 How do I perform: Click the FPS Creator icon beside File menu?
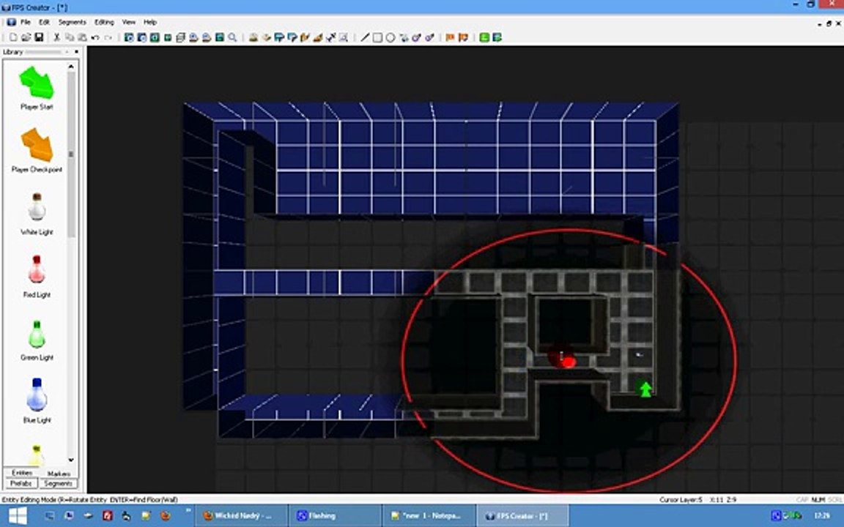pos(11,22)
